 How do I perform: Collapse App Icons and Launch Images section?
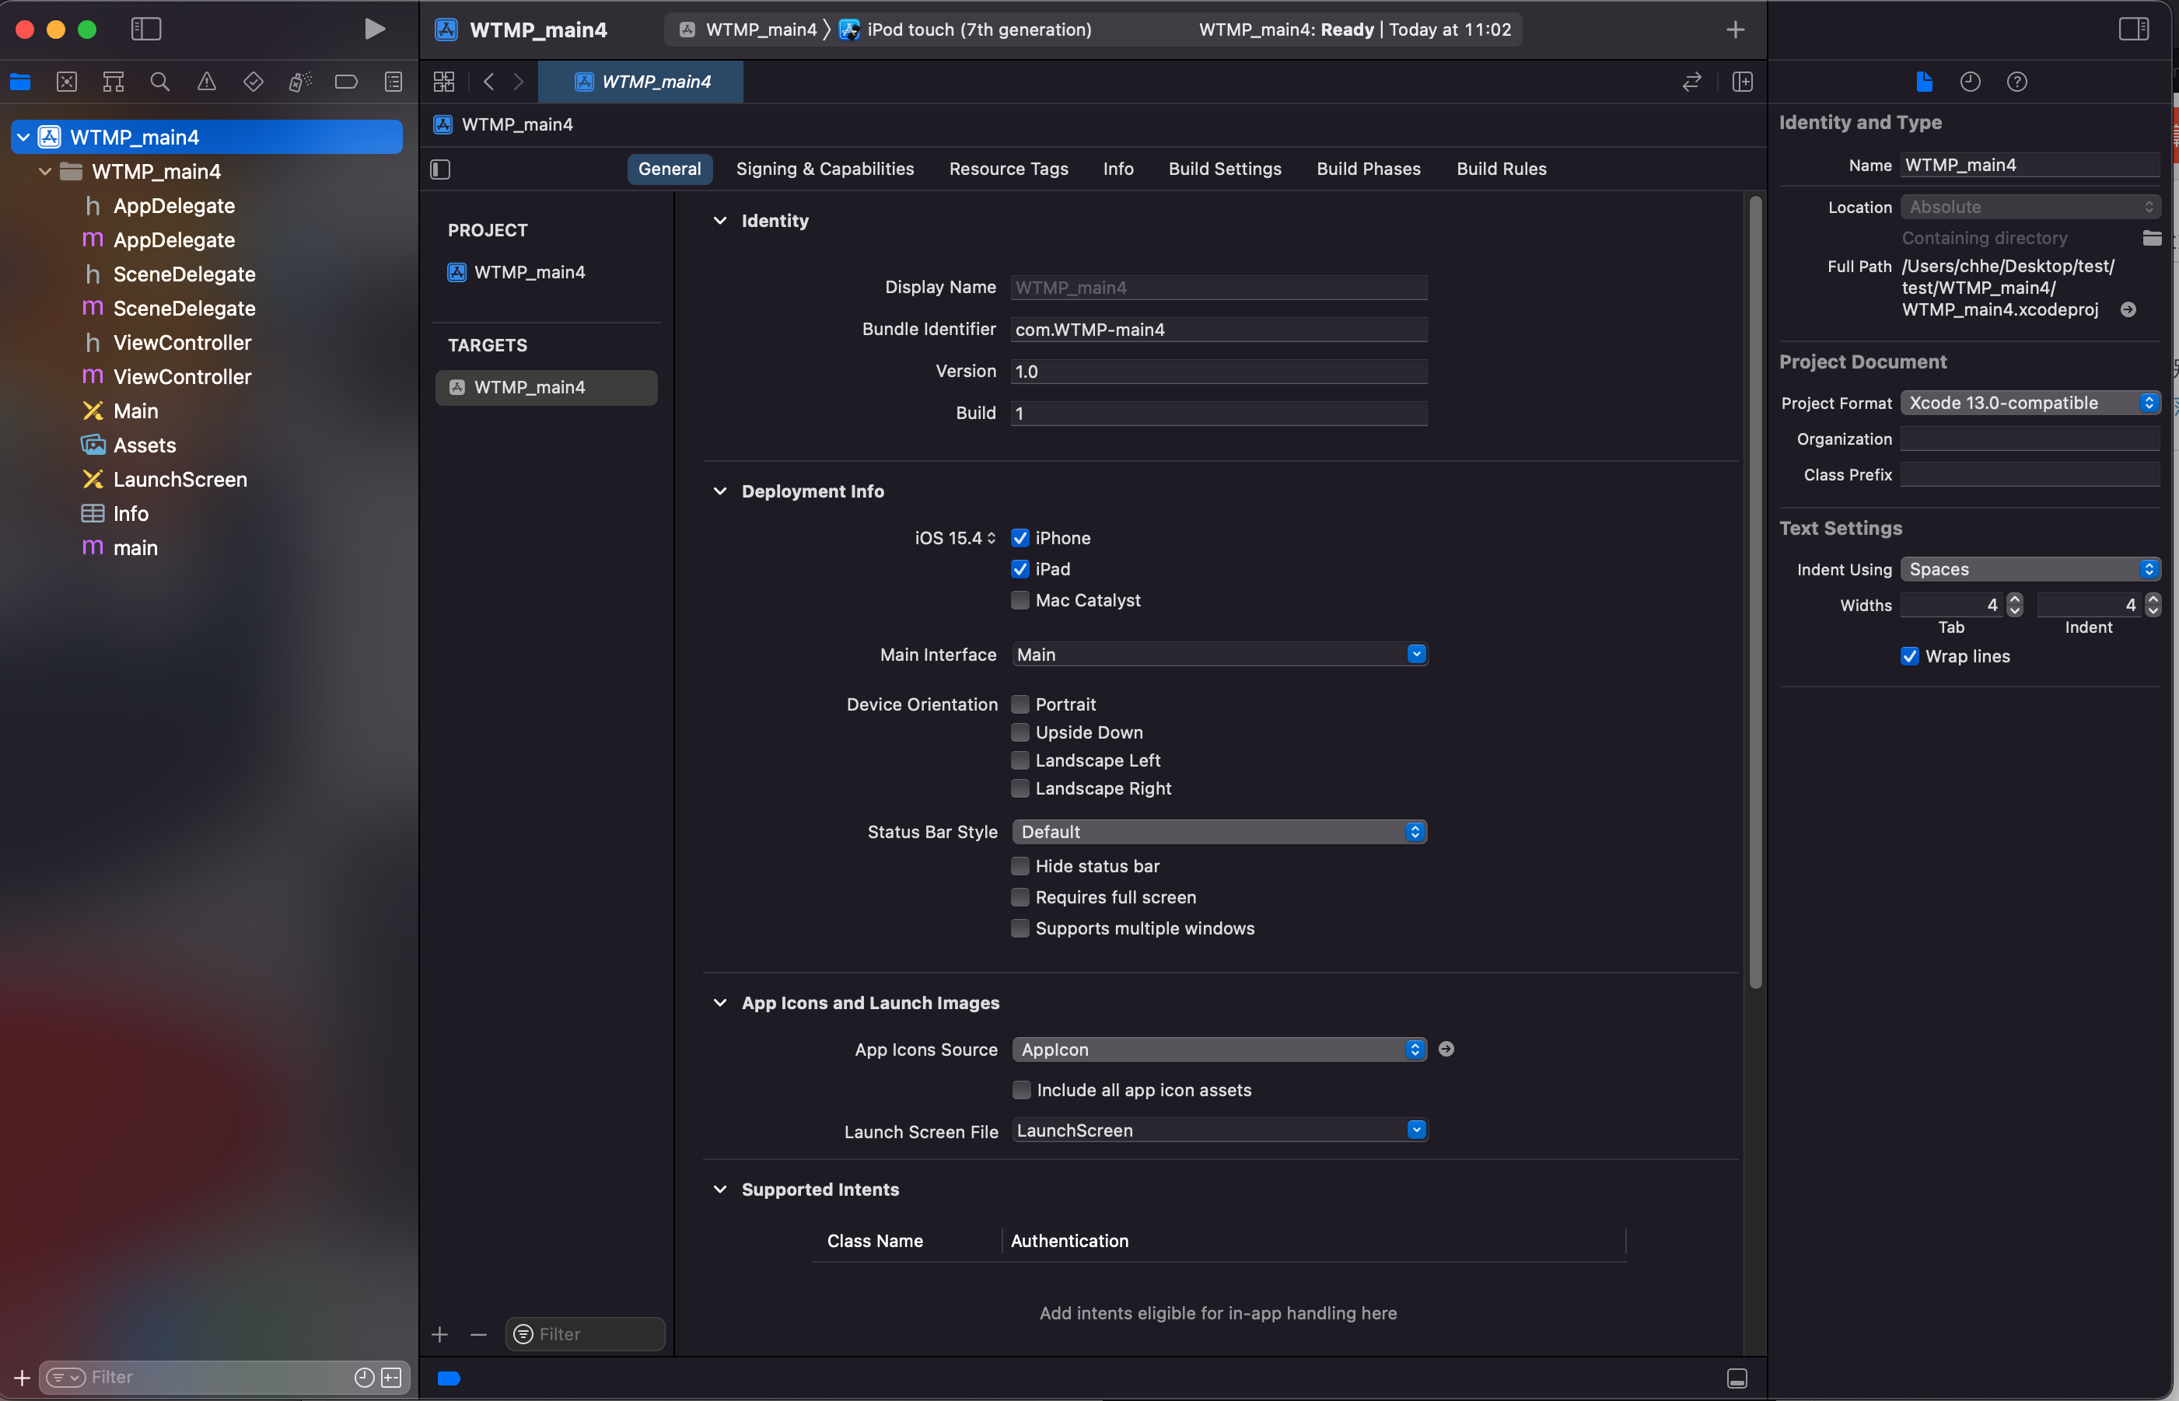point(719,1002)
